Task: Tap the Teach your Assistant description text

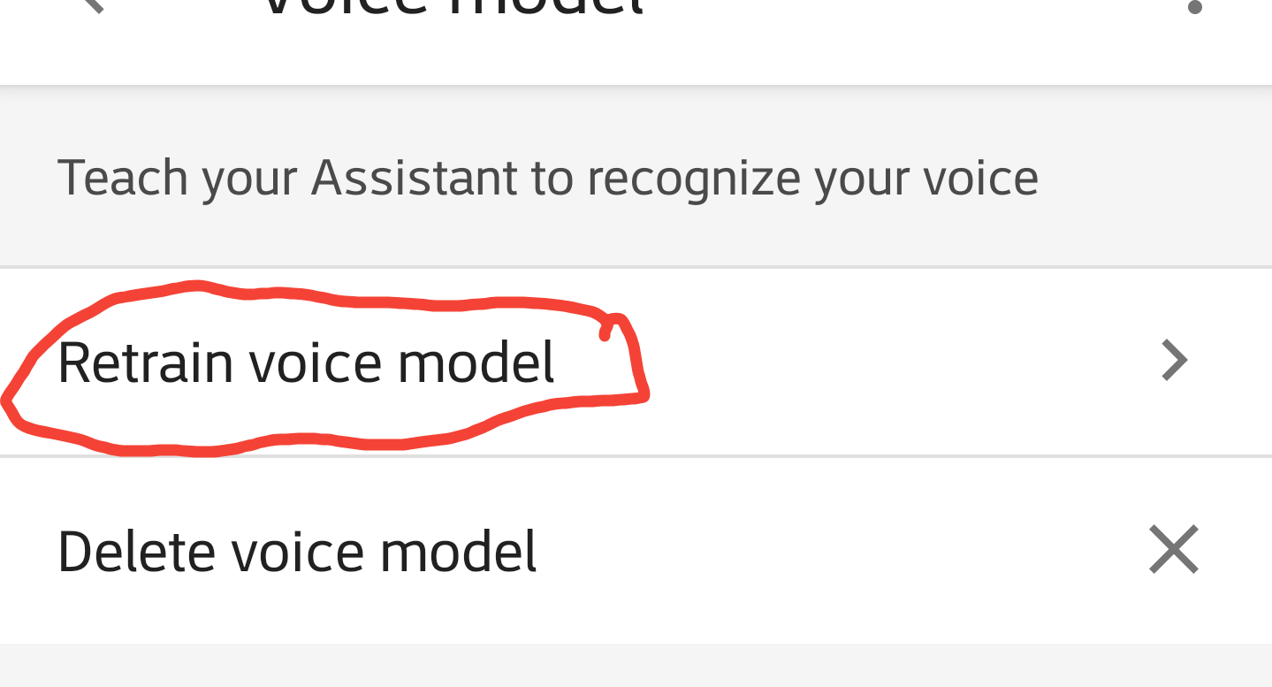Action: pos(547,177)
